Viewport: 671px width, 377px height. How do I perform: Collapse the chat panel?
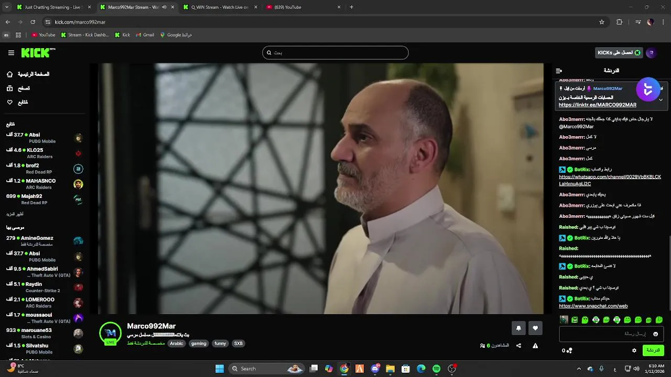pos(559,71)
